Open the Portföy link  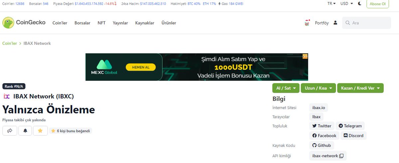coord(322,23)
